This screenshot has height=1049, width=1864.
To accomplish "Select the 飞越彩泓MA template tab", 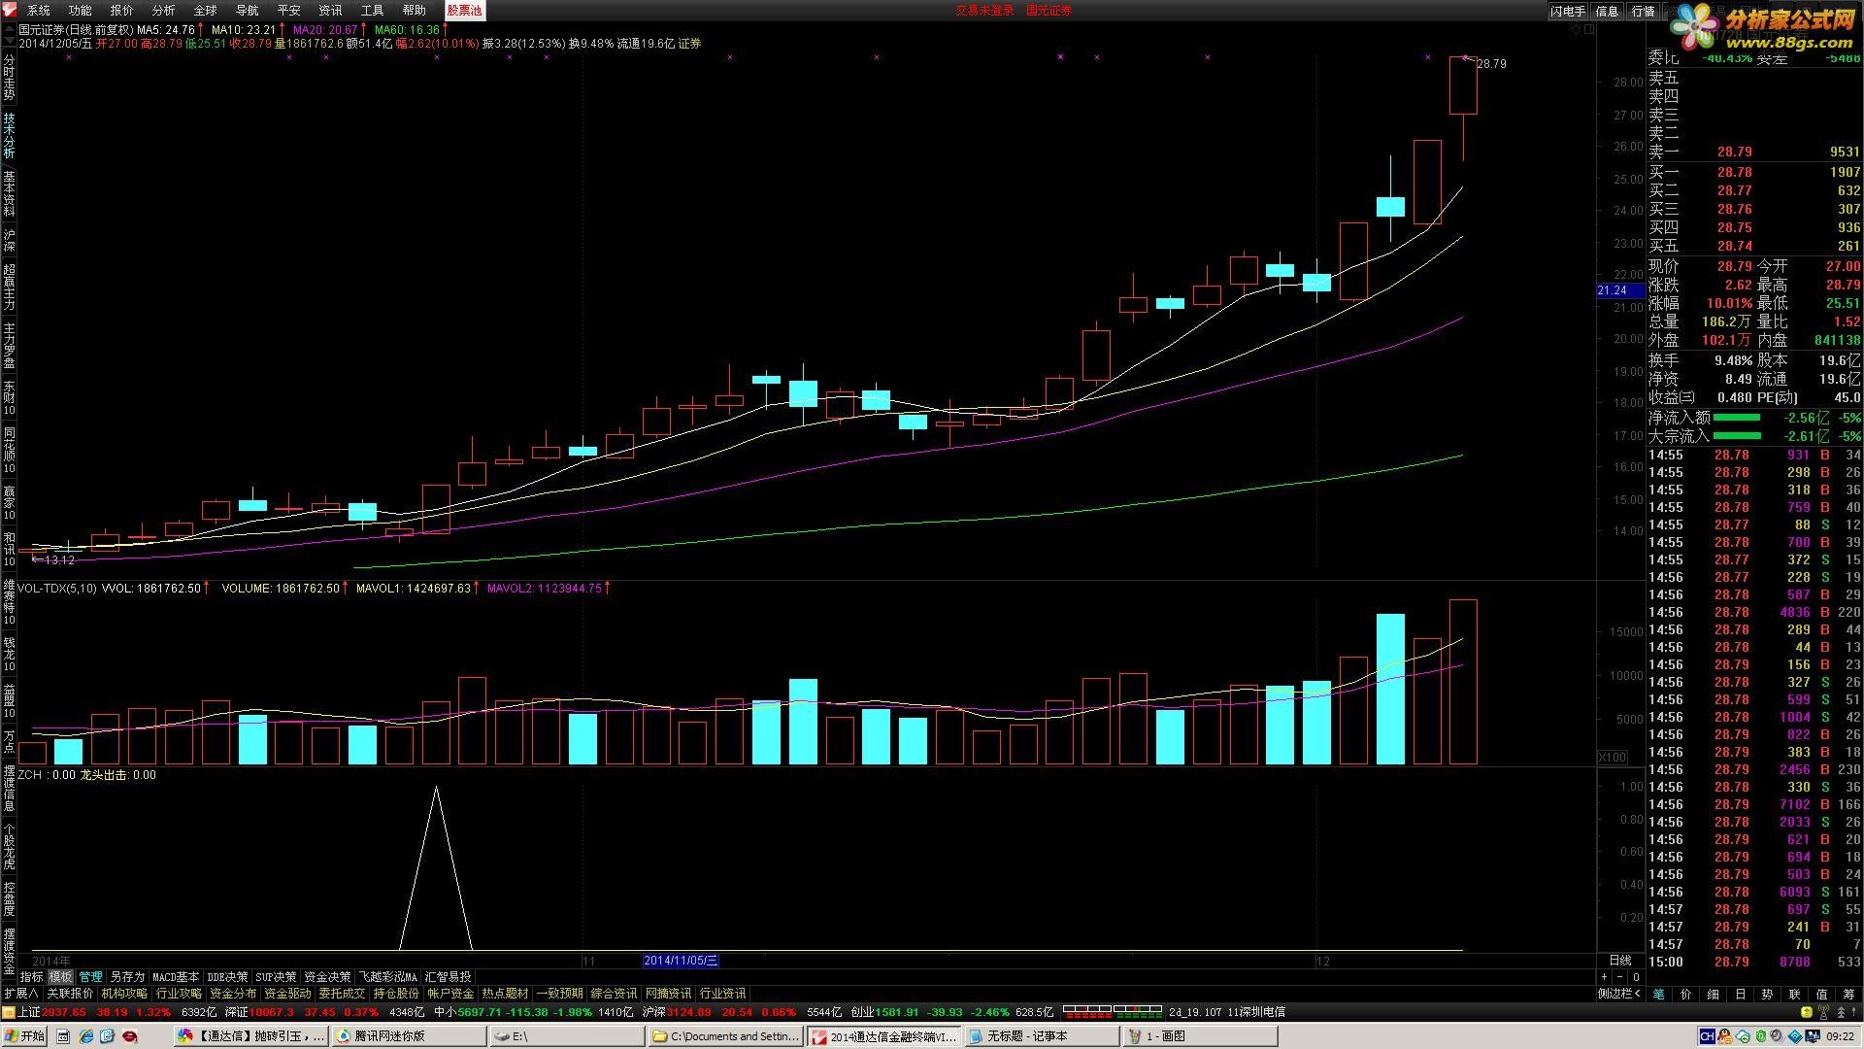I will [x=388, y=977].
